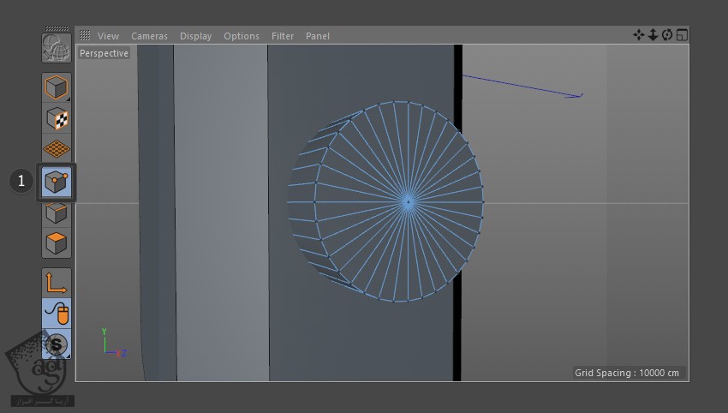Maximize the viewport with the toggle view icon

[682, 35]
